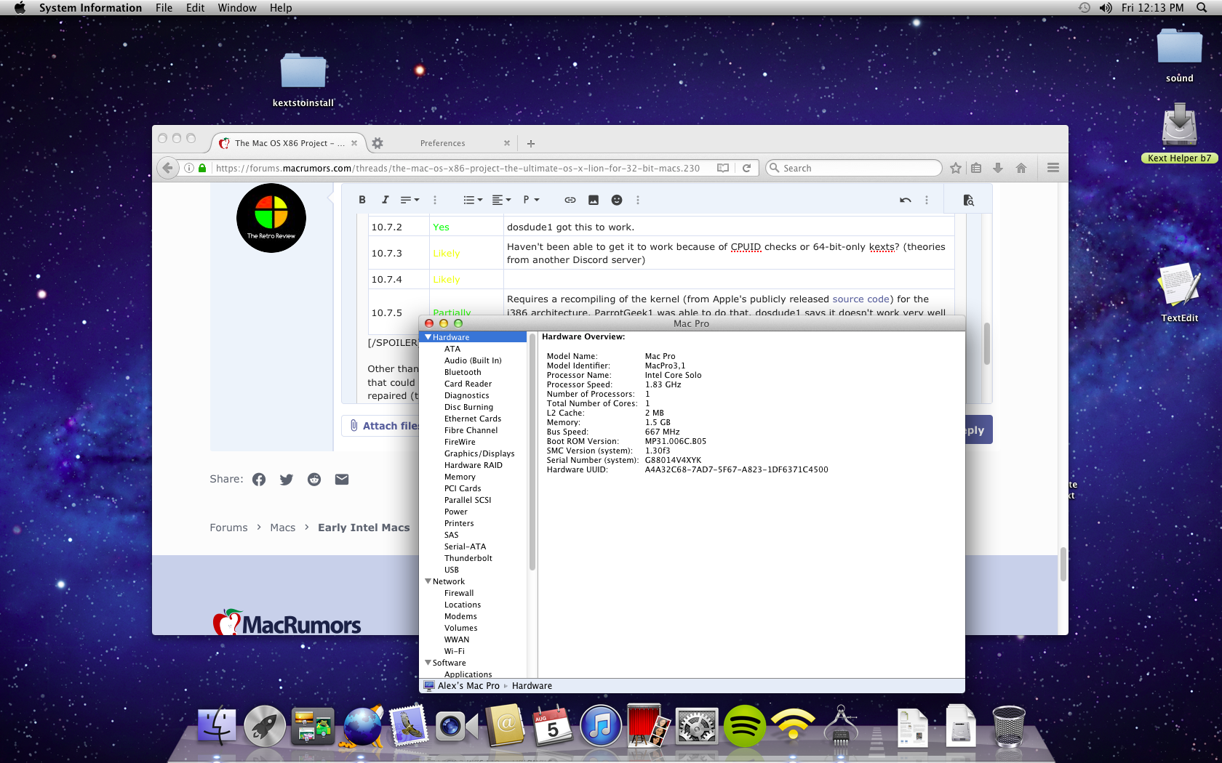1222x763 pixels.
Task: Follow the 'source code' link in the table
Action: coord(861,299)
